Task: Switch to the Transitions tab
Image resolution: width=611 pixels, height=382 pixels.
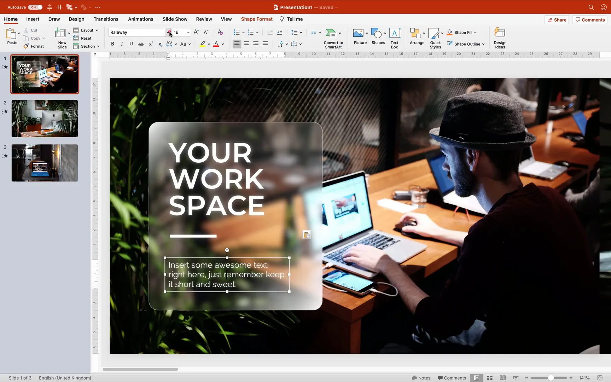Action: coord(106,19)
